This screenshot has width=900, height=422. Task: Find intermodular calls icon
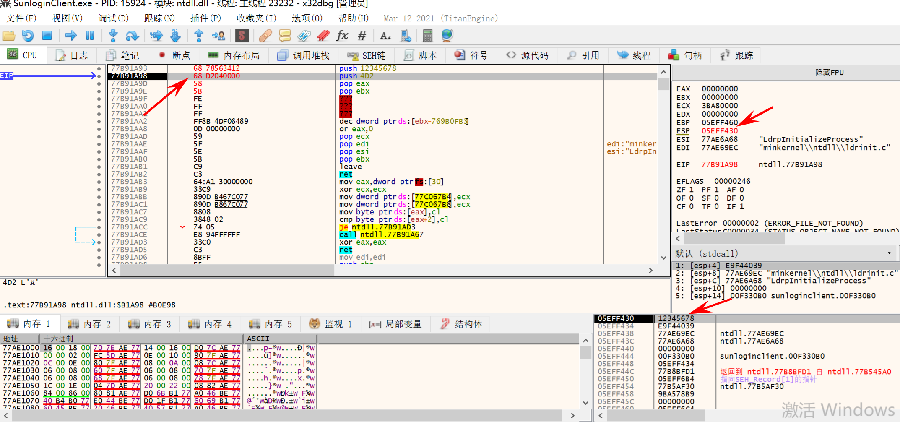[x=405, y=36]
